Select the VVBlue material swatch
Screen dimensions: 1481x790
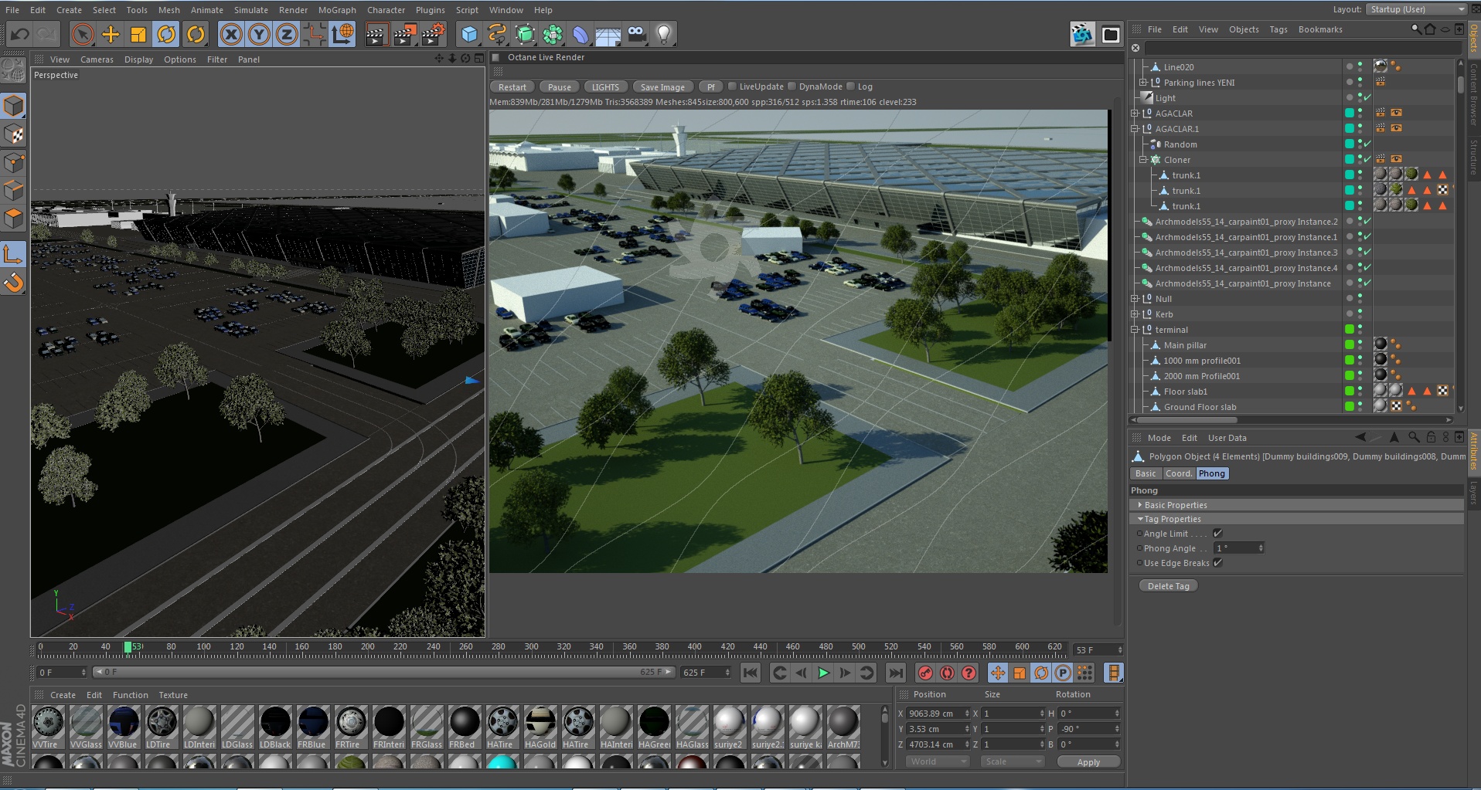click(x=123, y=727)
